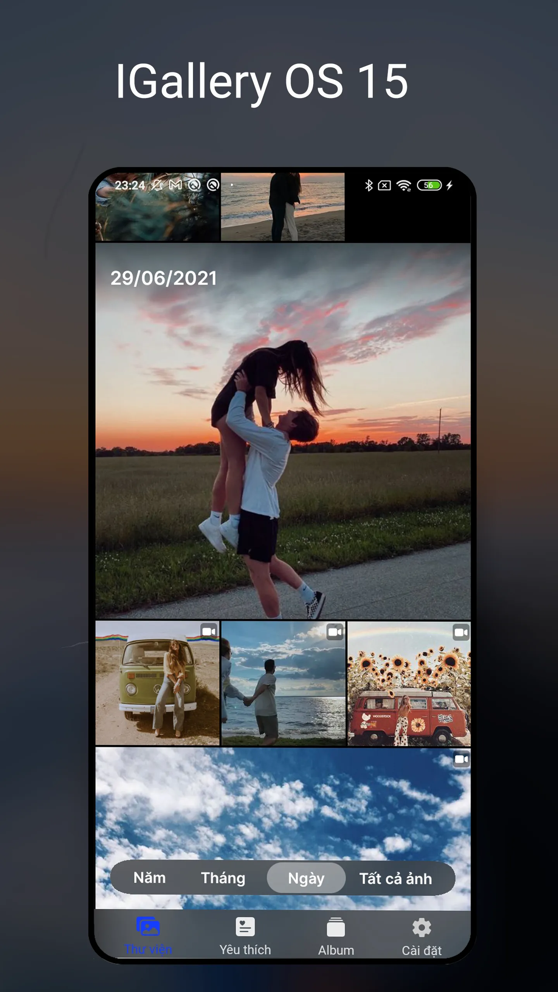Tap the 23:24 clock in status bar
Viewport: 558px width, 992px height.
130,185
